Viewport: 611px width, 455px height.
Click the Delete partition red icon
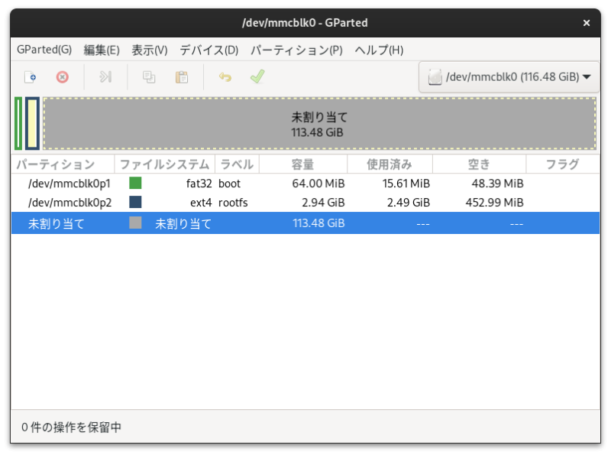(63, 77)
